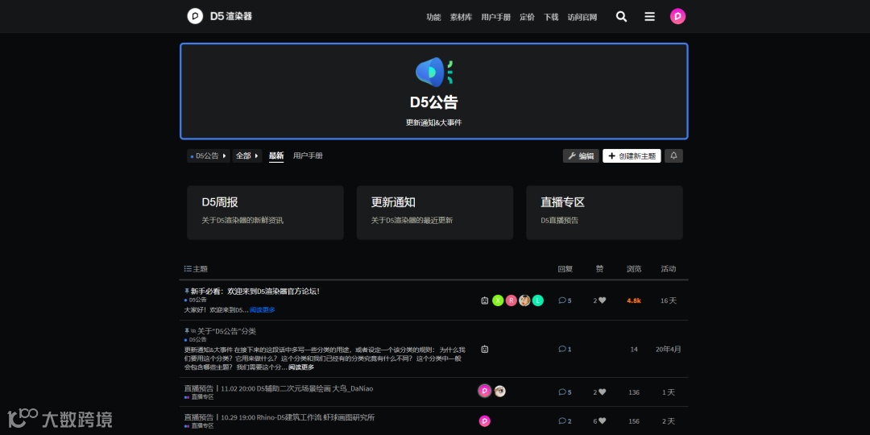Open 功能 in top navigation
Image resolution: width=870 pixels, height=435 pixels.
tap(433, 17)
